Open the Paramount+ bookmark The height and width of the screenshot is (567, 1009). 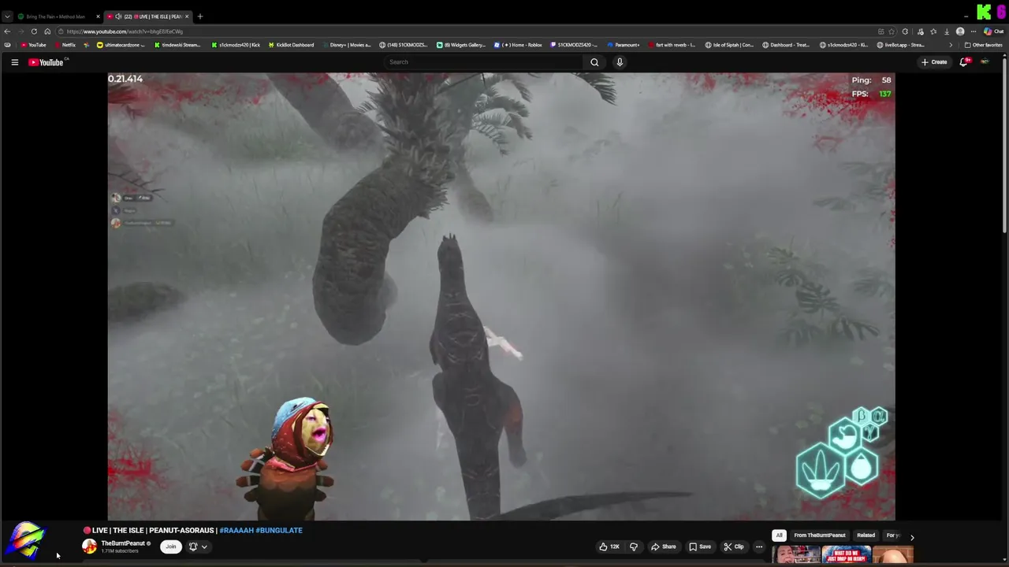tap(624, 45)
